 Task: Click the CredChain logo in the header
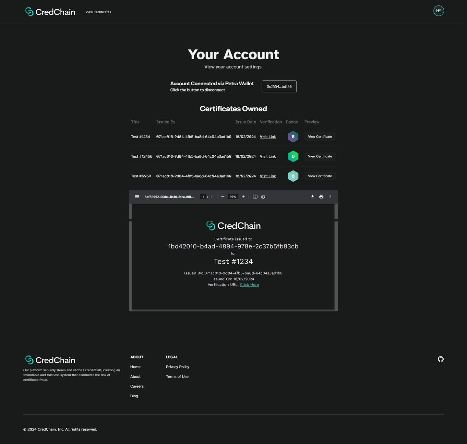click(50, 12)
